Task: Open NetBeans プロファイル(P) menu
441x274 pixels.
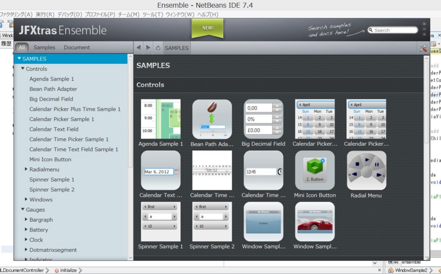Action: (100, 14)
